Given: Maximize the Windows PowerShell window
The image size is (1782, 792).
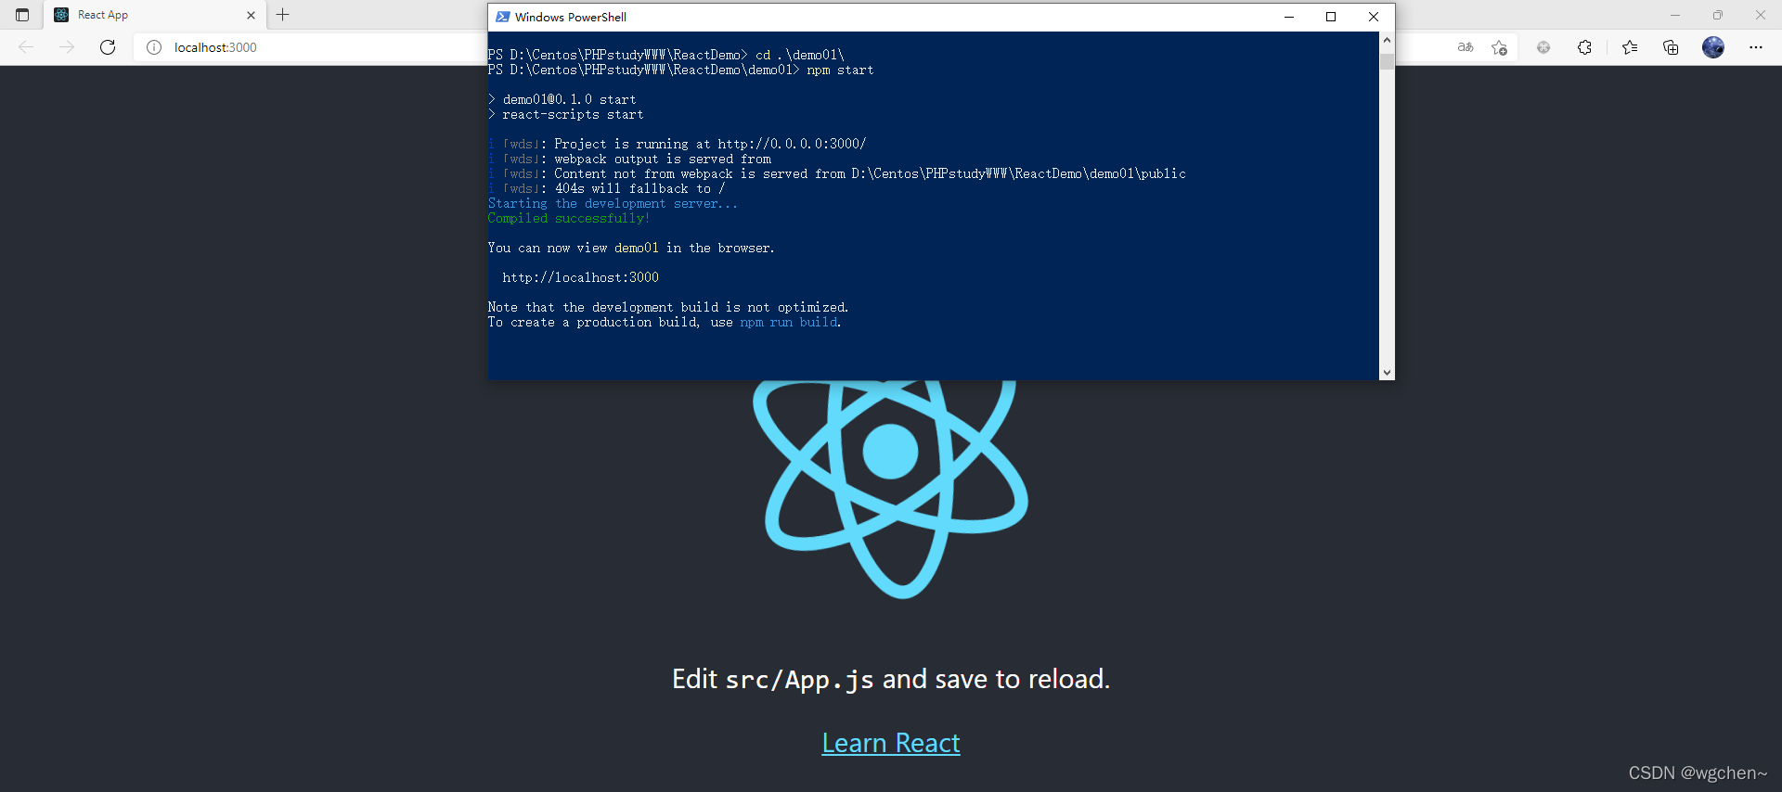Looking at the screenshot, I should click(x=1331, y=17).
